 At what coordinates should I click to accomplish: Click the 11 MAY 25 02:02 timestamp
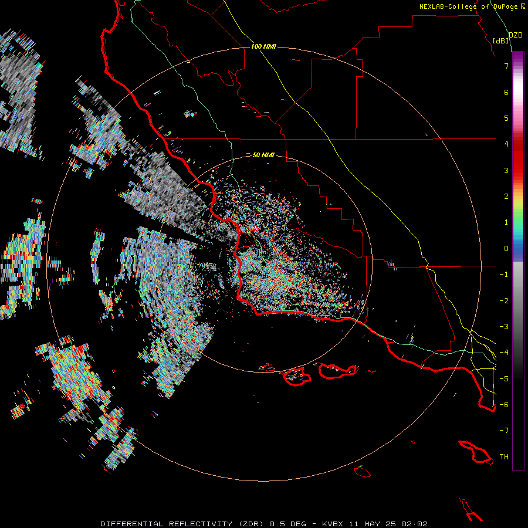click(388, 524)
